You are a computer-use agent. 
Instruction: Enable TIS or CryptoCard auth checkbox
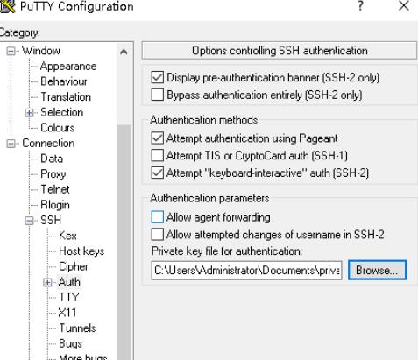pyautogui.click(x=158, y=155)
